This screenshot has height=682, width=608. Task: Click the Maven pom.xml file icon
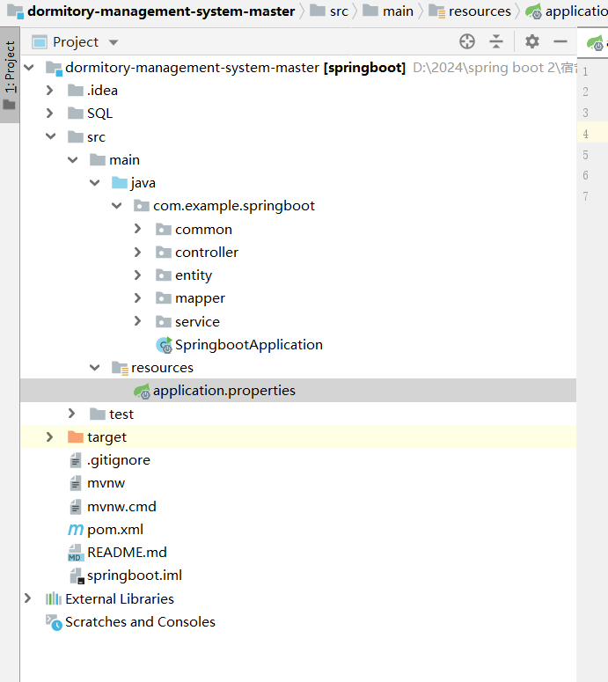pyautogui.click(x=76, y=530)
